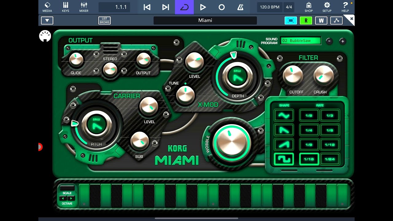Select the 1.1.1 position display
This screenshot has height=221, width=393.
pos(114,7)
